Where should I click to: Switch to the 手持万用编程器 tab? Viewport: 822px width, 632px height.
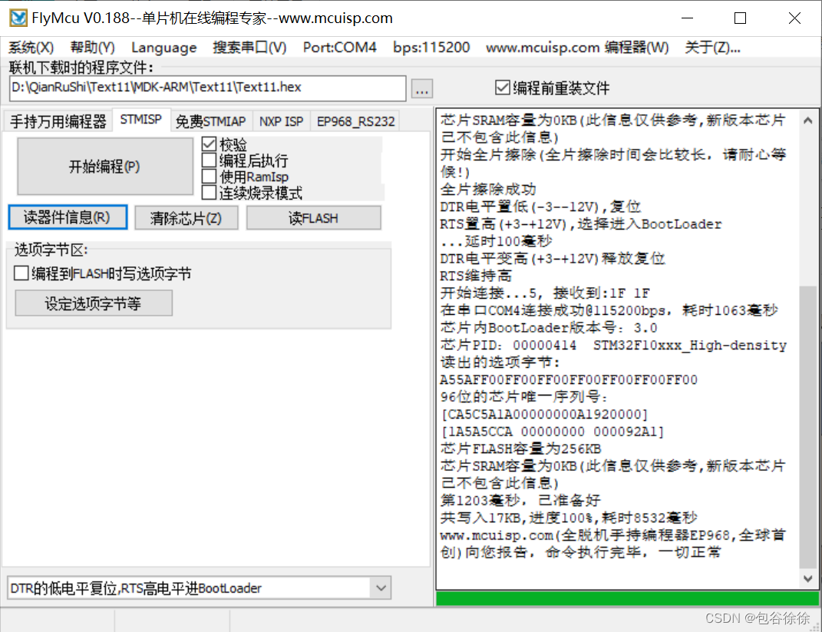(58, 121)
